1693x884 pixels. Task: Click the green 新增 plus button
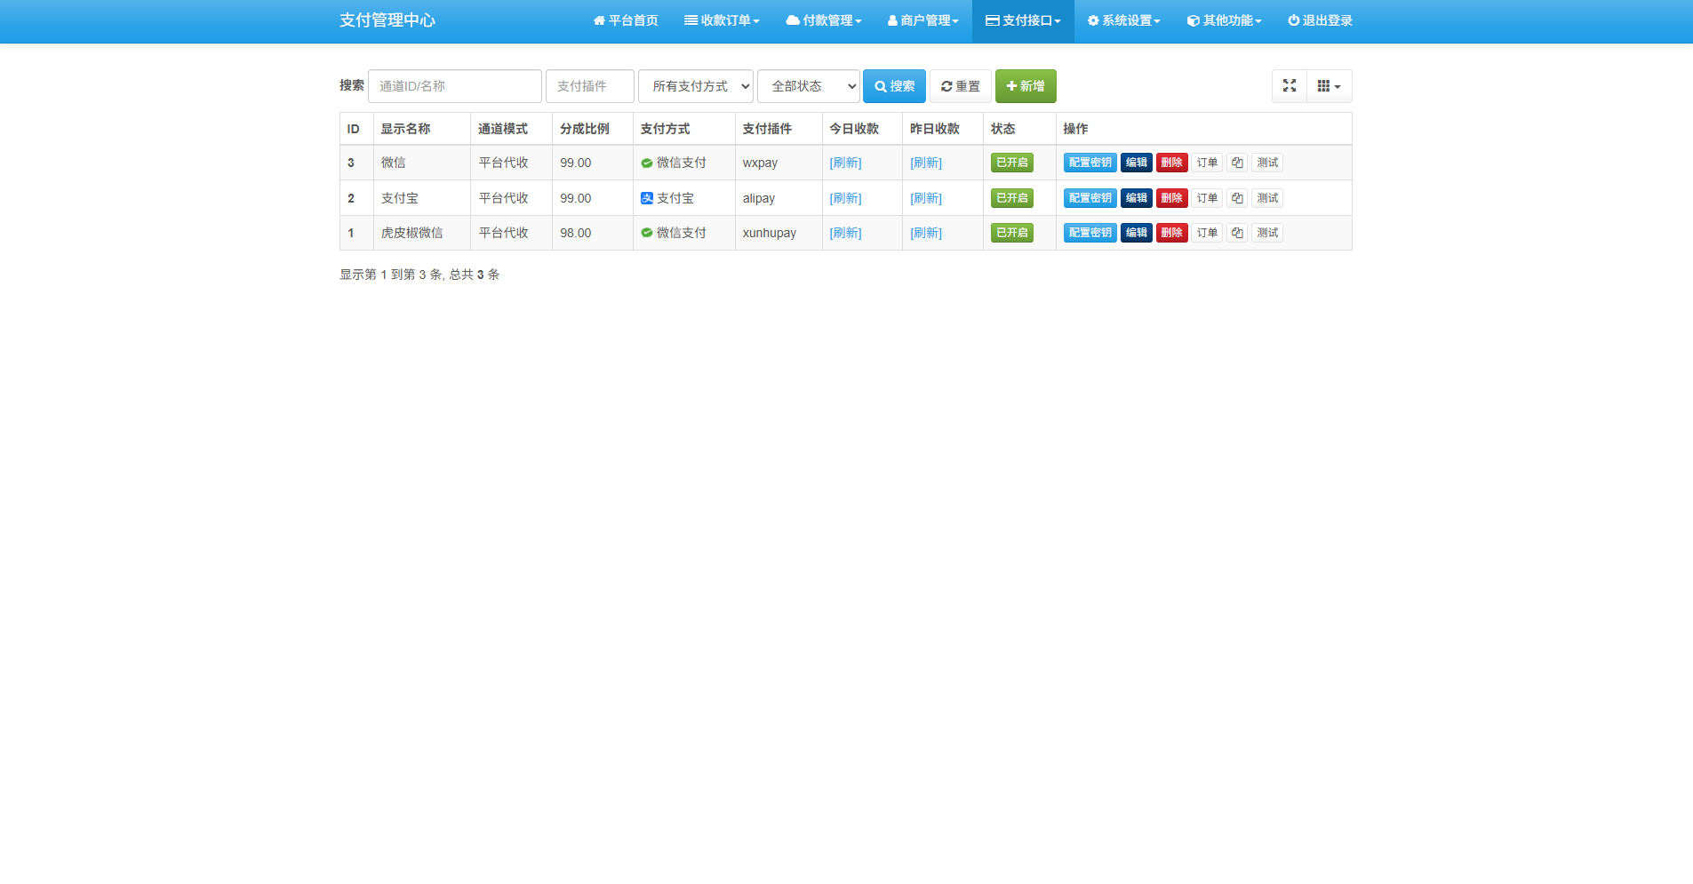(1025, 86)
